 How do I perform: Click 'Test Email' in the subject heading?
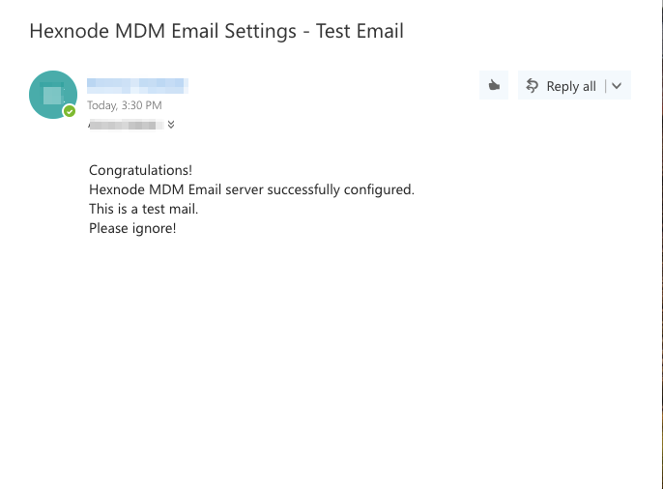360,31
